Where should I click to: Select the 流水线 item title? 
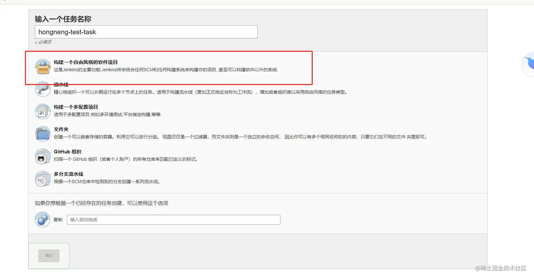pos(61,85)
